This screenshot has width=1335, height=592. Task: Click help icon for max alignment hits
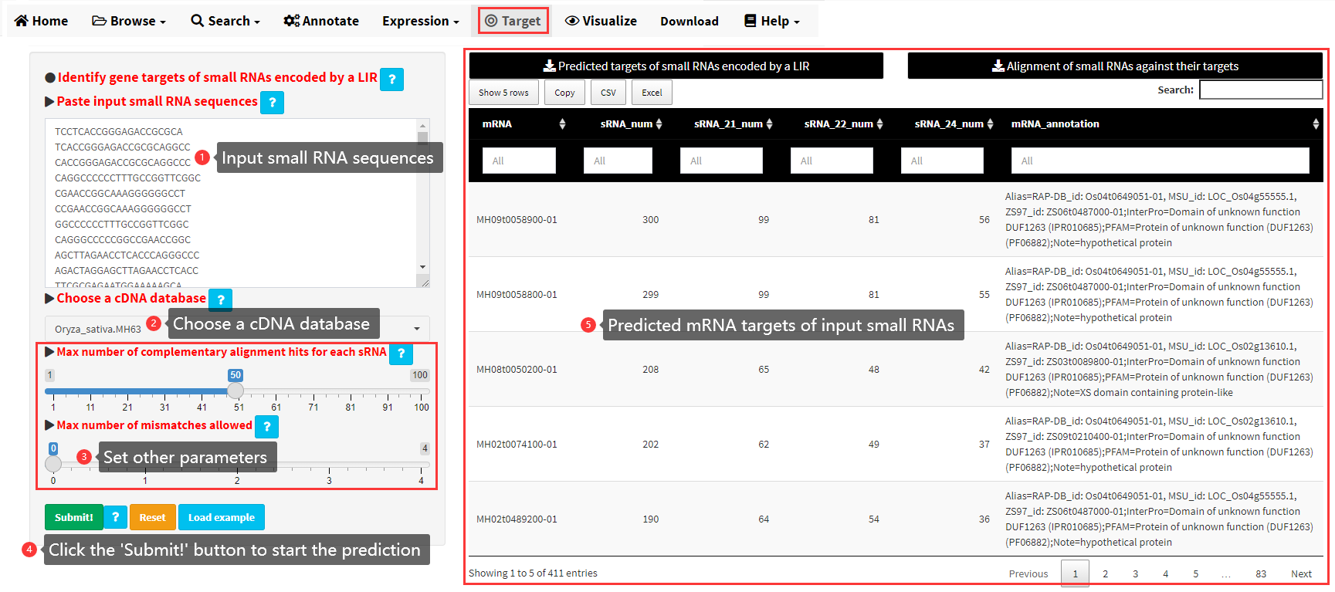pyautogui.click(x=401, y=354)
